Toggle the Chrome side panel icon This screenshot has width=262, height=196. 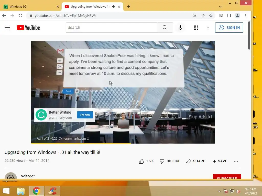229,16
